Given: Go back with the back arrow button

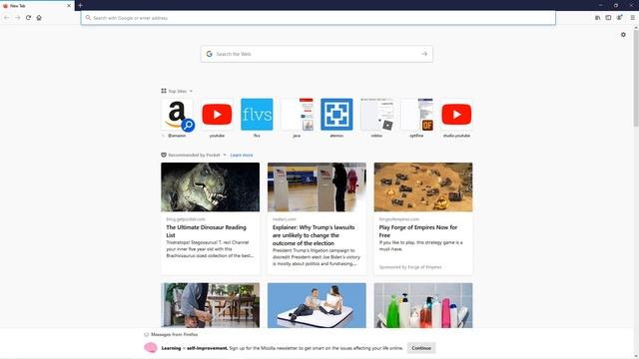Looking at the screenshot, I should click(7, 18).
